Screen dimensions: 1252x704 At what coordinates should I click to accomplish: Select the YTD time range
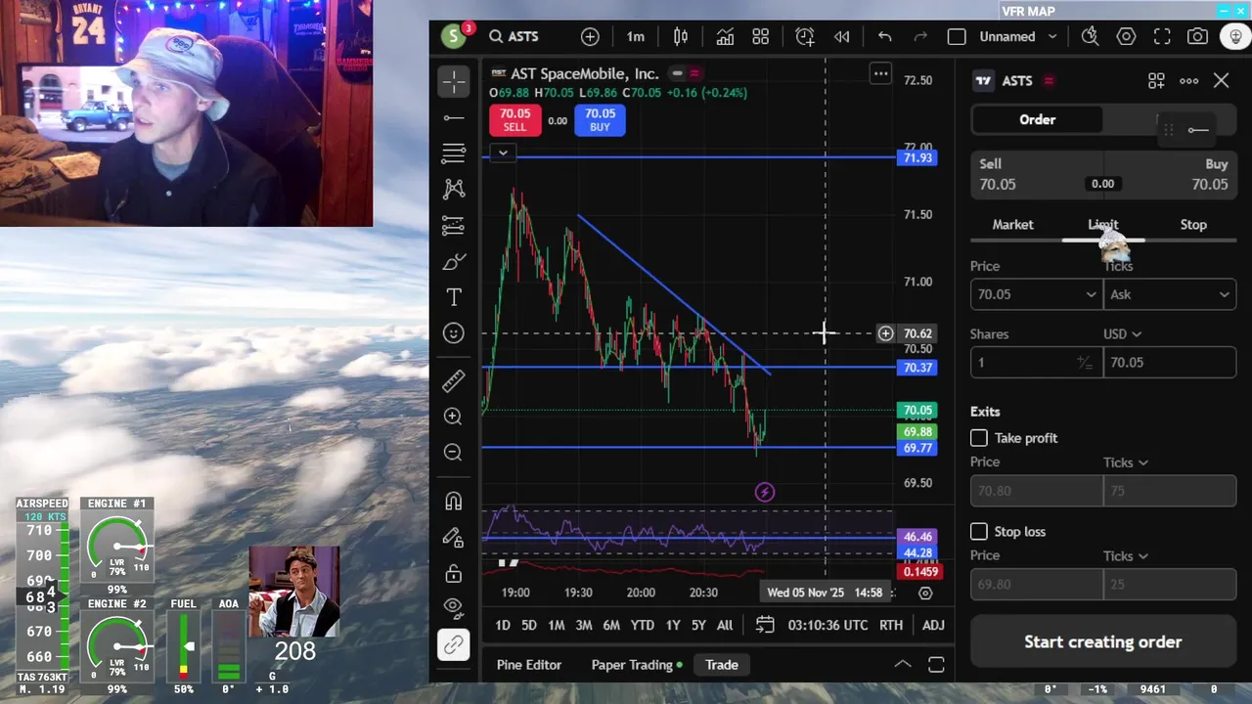click(x=642, y=625)
